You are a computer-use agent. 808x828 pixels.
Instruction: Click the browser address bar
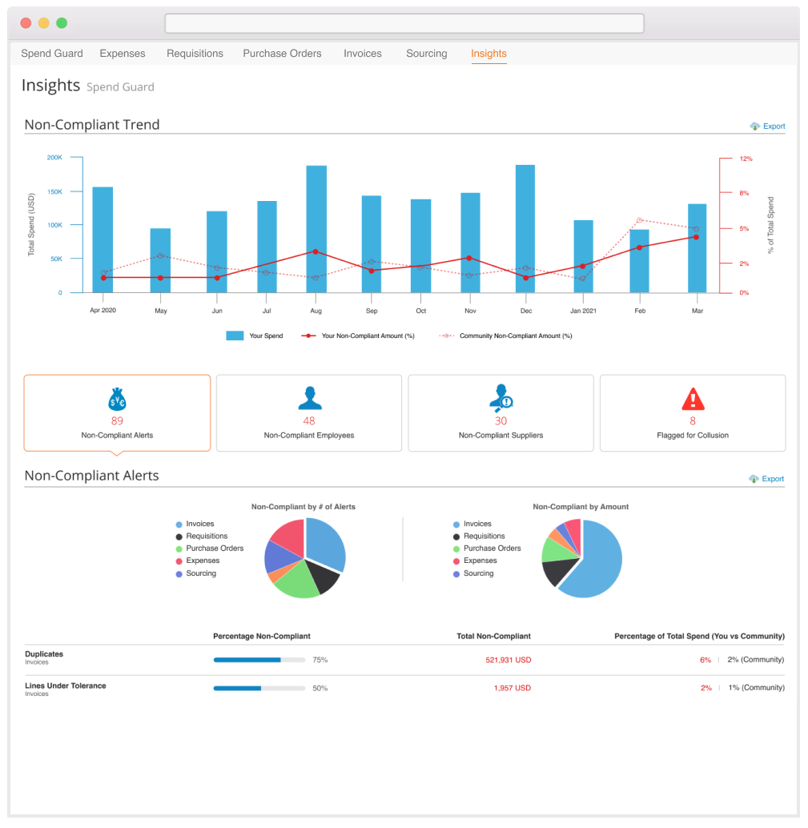(404, 23)
